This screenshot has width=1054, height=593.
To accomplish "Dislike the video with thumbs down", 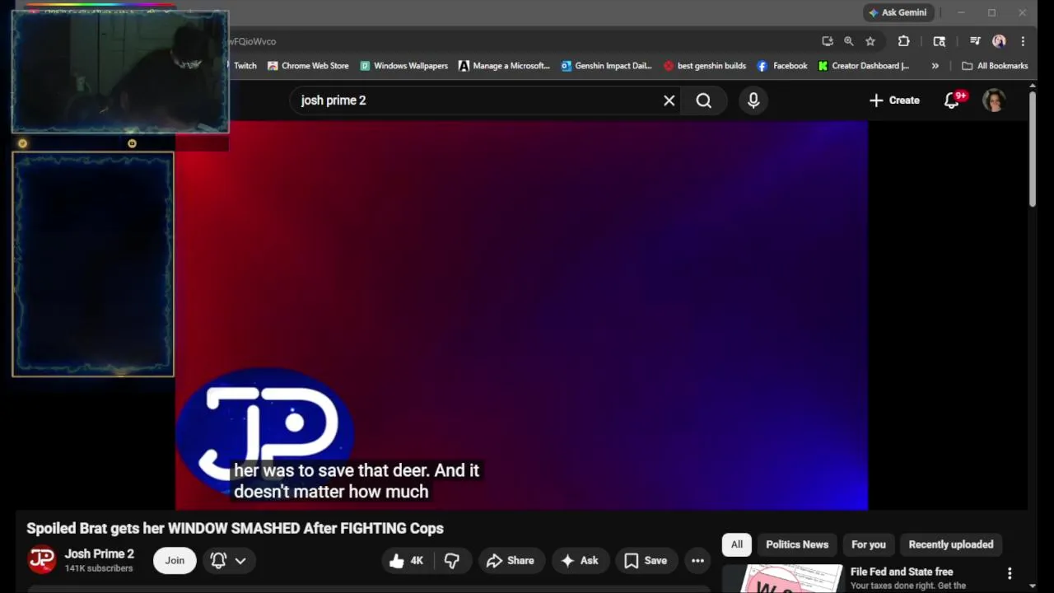I will coord(451,561).
